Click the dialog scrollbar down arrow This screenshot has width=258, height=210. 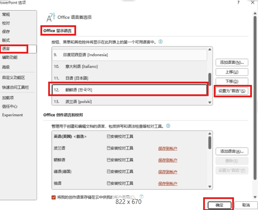point(255,197)
